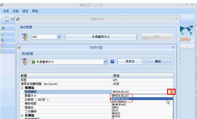This screenshot has width=197, height=119.
Task: Click the blue help question-mark icon
Action: [x=112, y=61]
